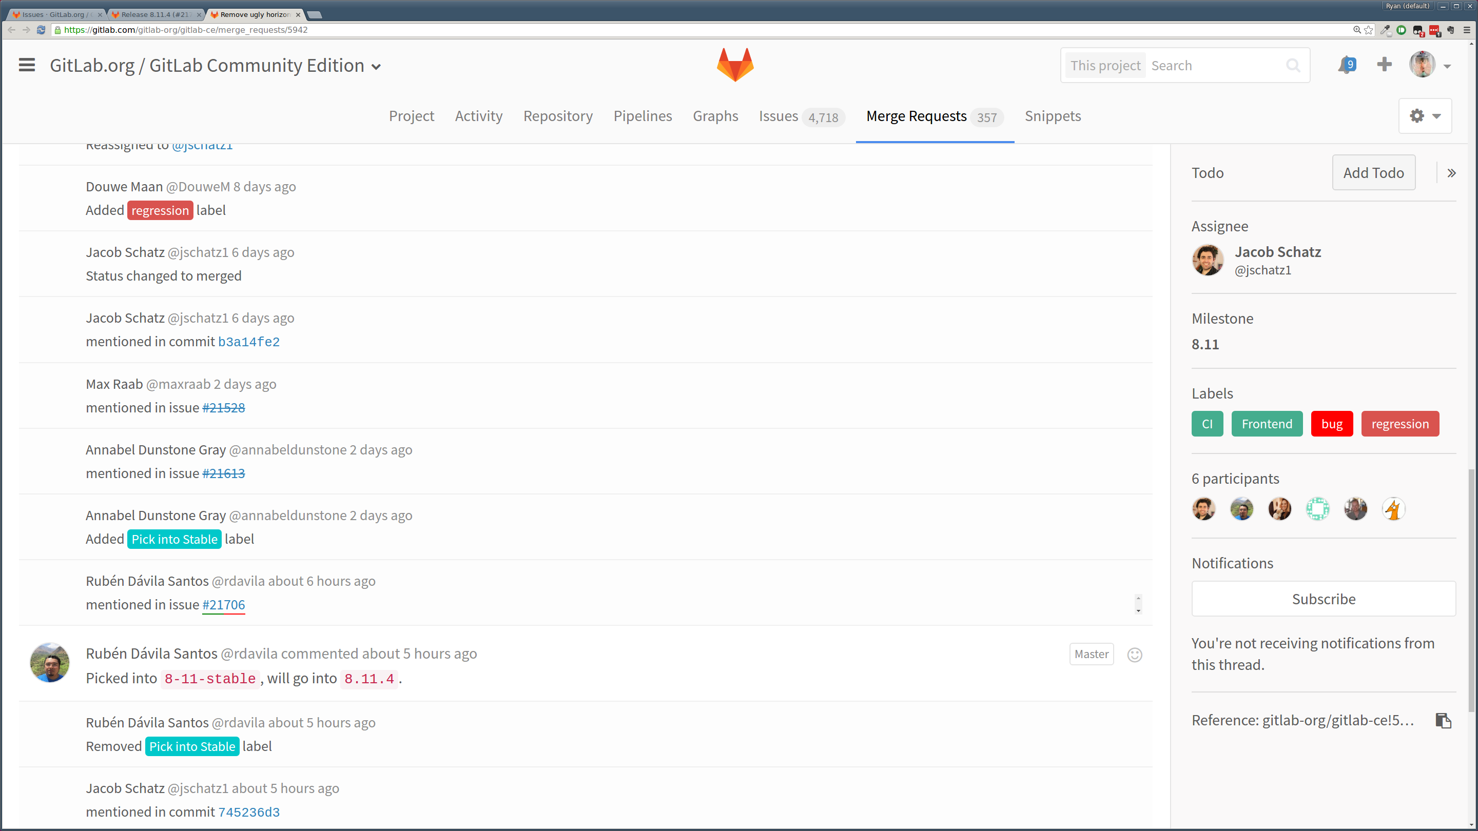The width and height of the screenshot is (1478, 831).
Task: Click the browser address bar URL
Action: click(185, 30)
